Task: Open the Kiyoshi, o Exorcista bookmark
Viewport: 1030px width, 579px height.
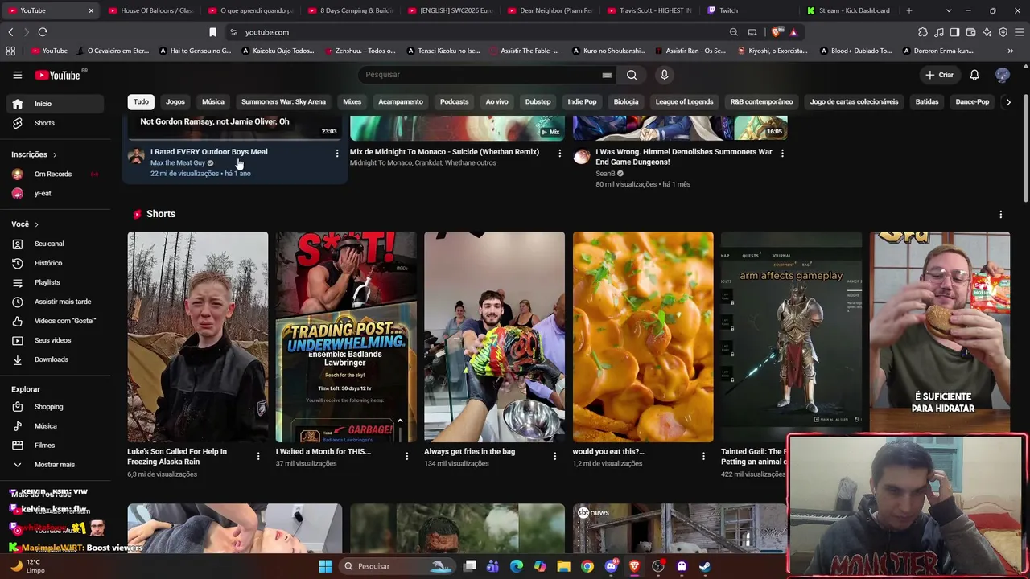Action: (771, 51)
